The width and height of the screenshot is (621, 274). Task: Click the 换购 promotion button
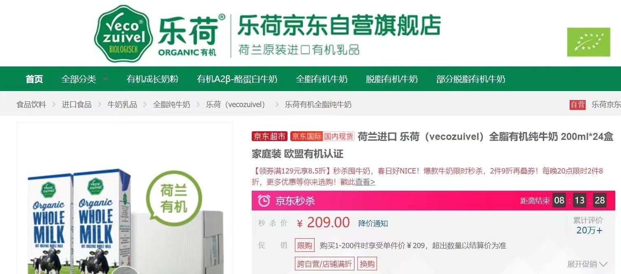[367, 264]
